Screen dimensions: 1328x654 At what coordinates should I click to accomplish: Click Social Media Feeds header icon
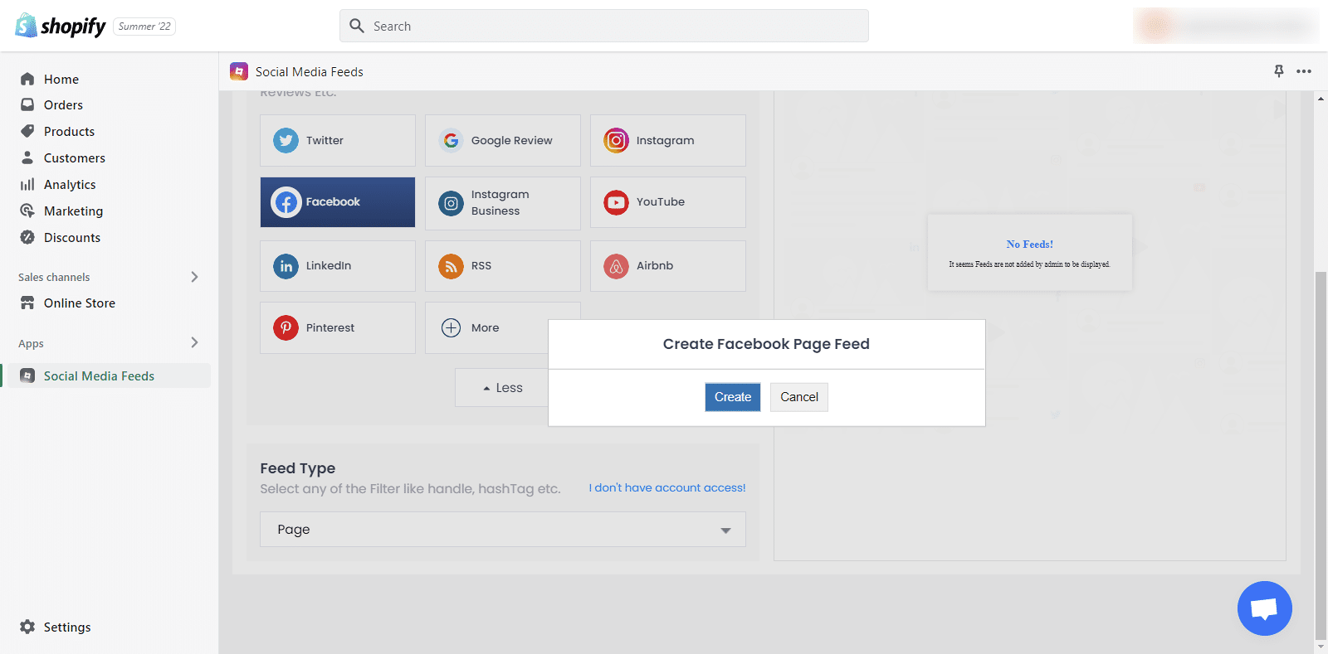coord(239,71)
